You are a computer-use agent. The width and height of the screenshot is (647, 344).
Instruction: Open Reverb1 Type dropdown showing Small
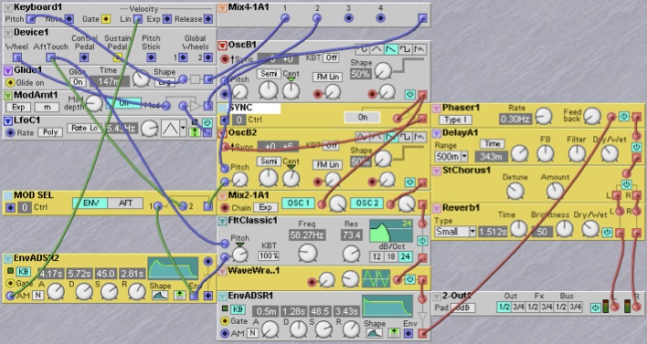point(455,232)
